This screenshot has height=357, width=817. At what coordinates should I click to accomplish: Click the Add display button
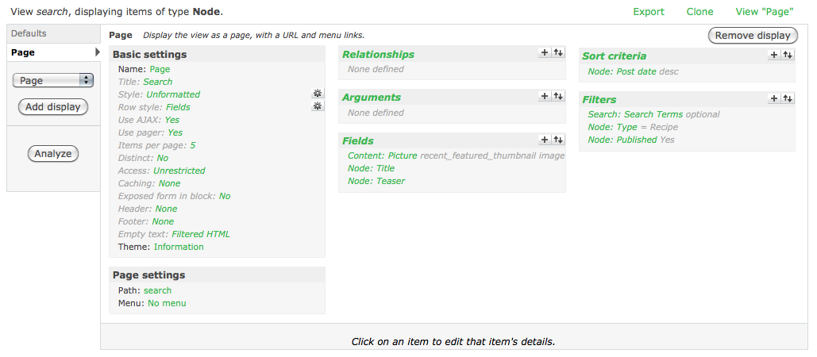53,106
